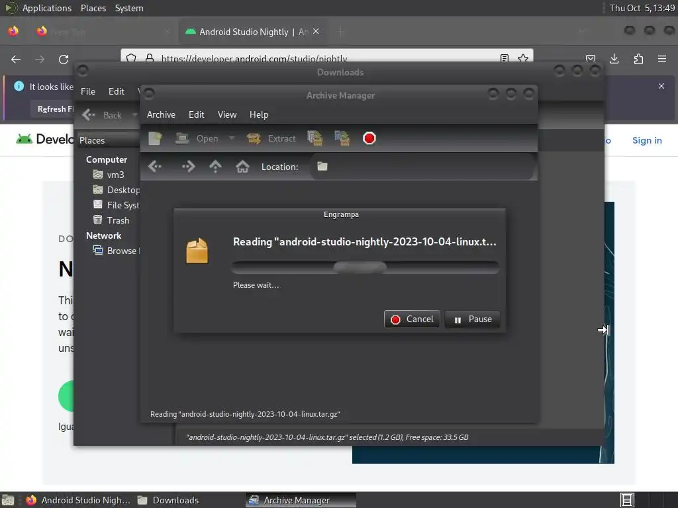This screenshot has width=678, height=508.
Task: Open the Places menu in top panel
Action: [93, 8]
